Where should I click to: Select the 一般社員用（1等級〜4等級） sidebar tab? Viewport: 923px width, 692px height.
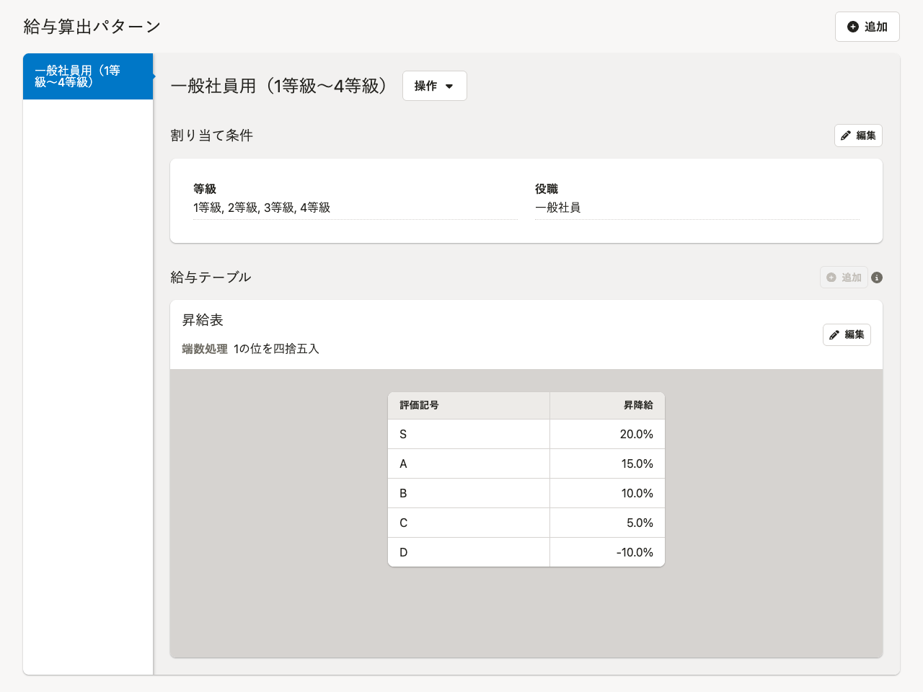(x=88, y=76)
